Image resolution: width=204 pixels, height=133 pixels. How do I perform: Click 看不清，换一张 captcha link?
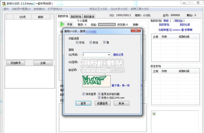coord(120,85)
